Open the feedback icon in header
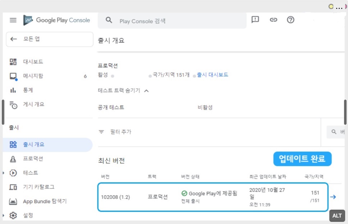 click(x=255, y=20)
